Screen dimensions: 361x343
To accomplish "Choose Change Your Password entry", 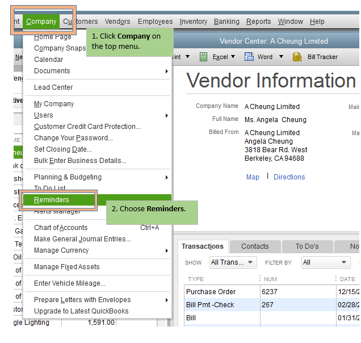I will [x=73, y=138].
